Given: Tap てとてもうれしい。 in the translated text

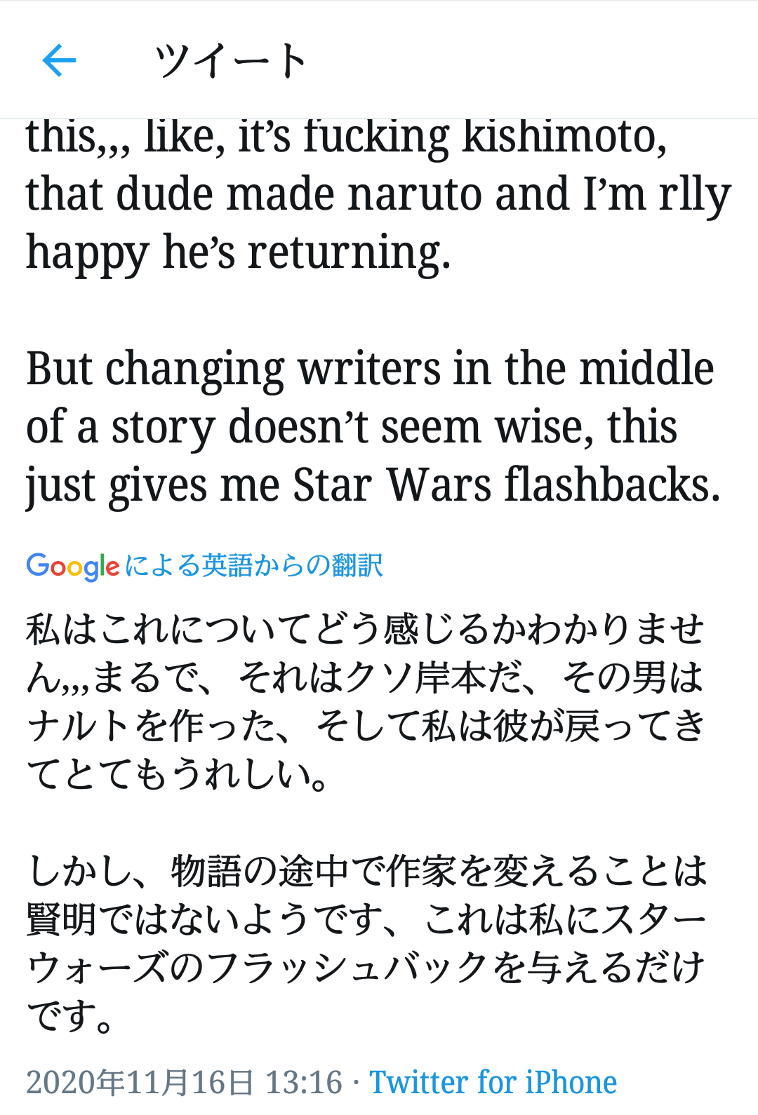Looking at the screenshot, I should click(178, 774).
